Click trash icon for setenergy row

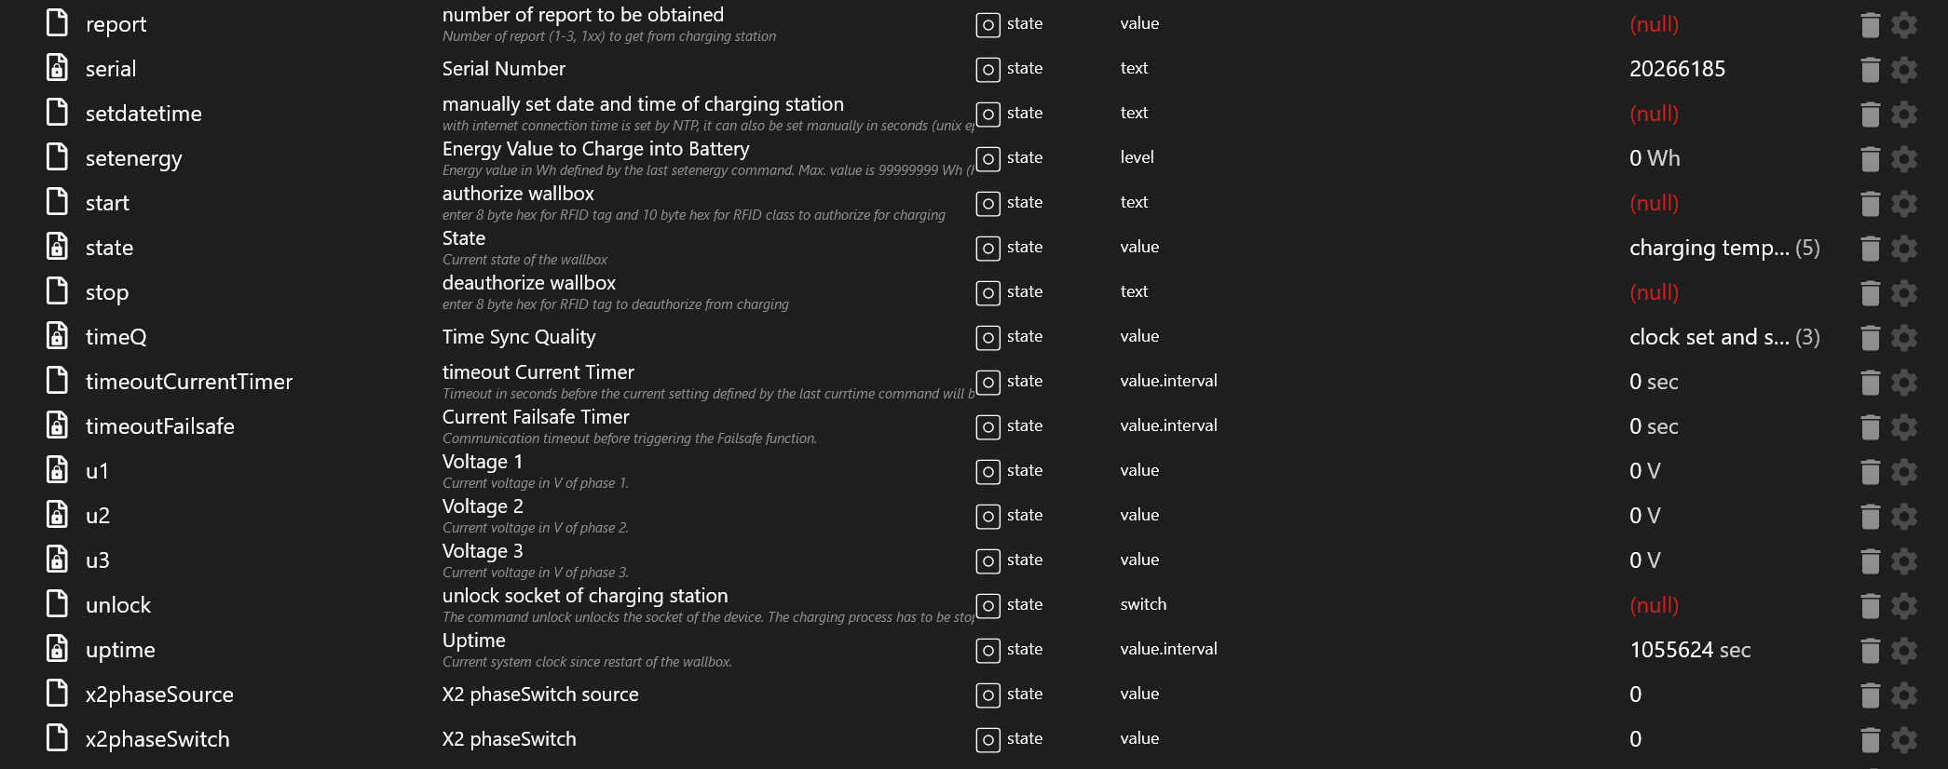click(1870, 159)
